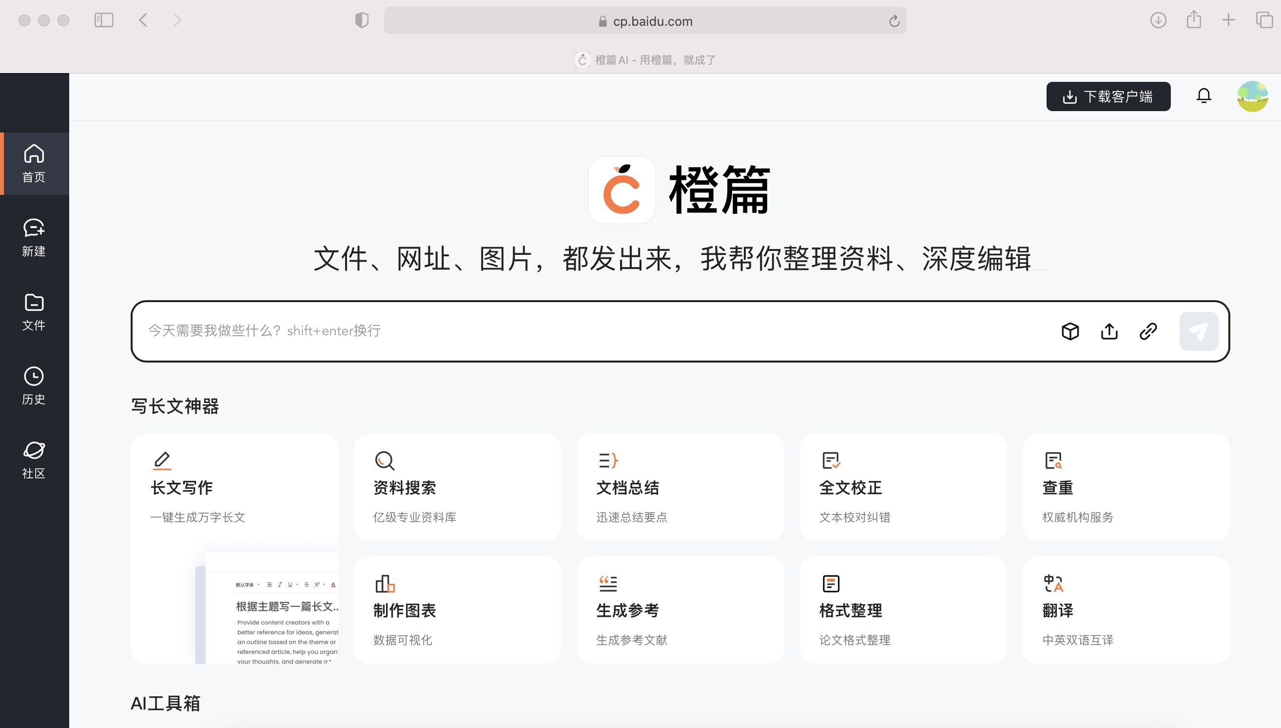
Task: Click the notification bell icon
Action: pyautogui.click(x=1203, y=96)
